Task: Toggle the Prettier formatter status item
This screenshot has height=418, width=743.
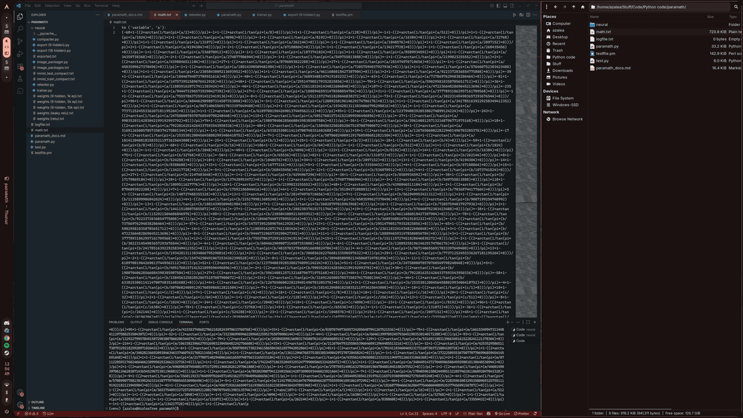Action: click(521, 413)
